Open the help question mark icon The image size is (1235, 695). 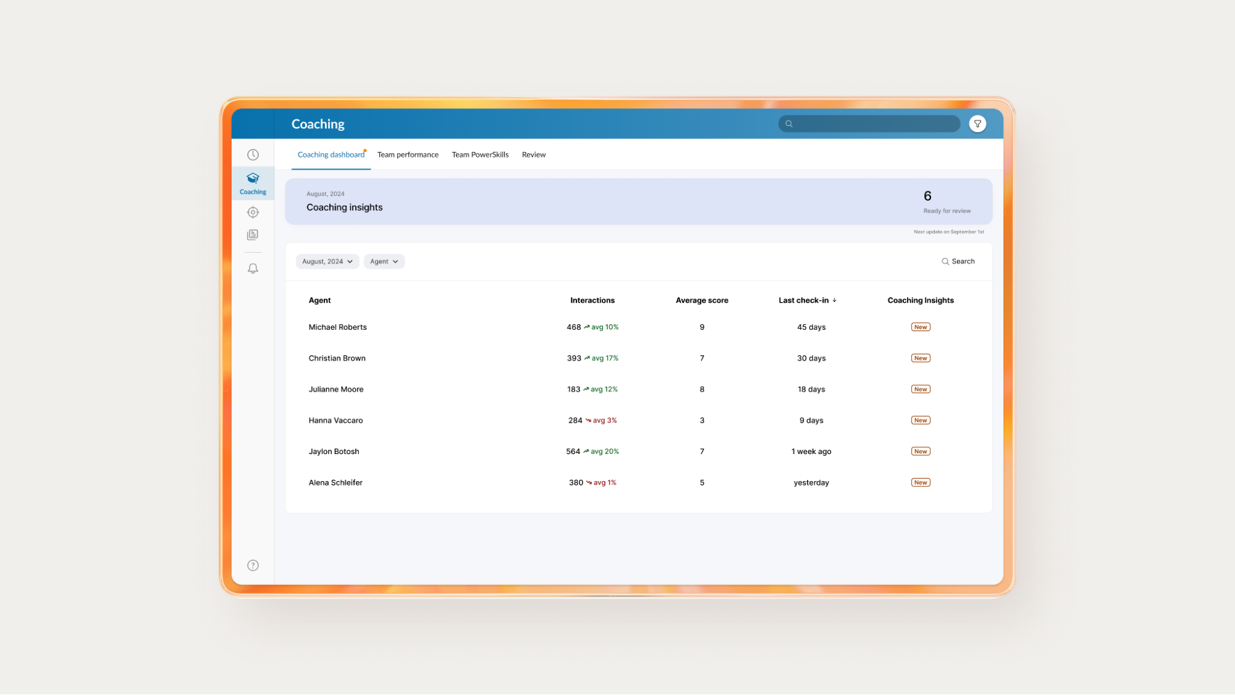[253, 565]
